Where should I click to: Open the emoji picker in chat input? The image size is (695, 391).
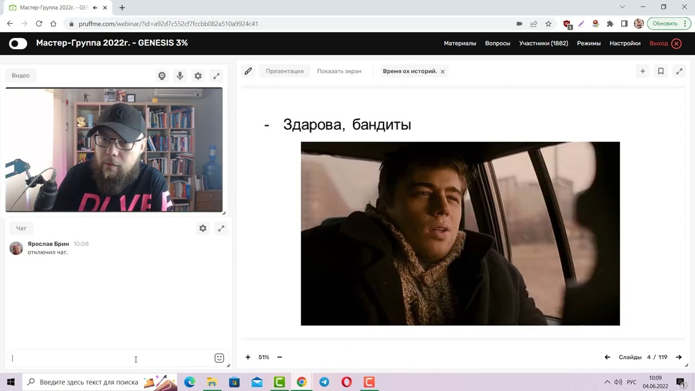[219, 358]
